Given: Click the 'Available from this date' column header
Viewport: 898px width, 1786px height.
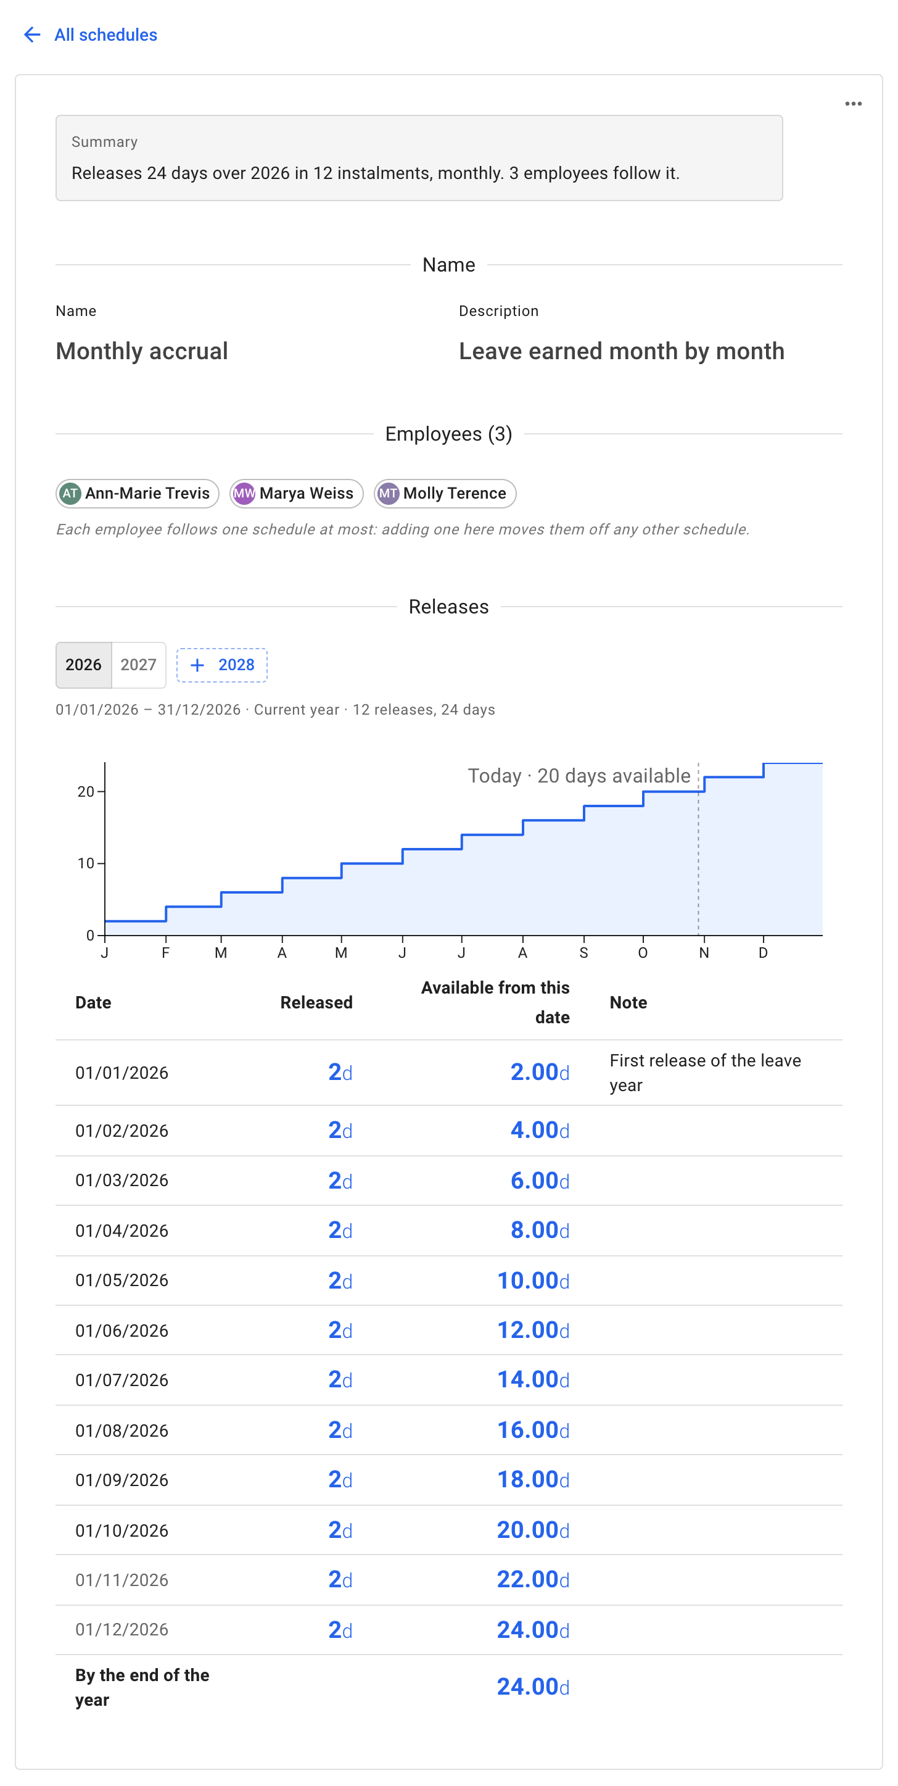Looking at the screenshot, I should point(495,1003).
